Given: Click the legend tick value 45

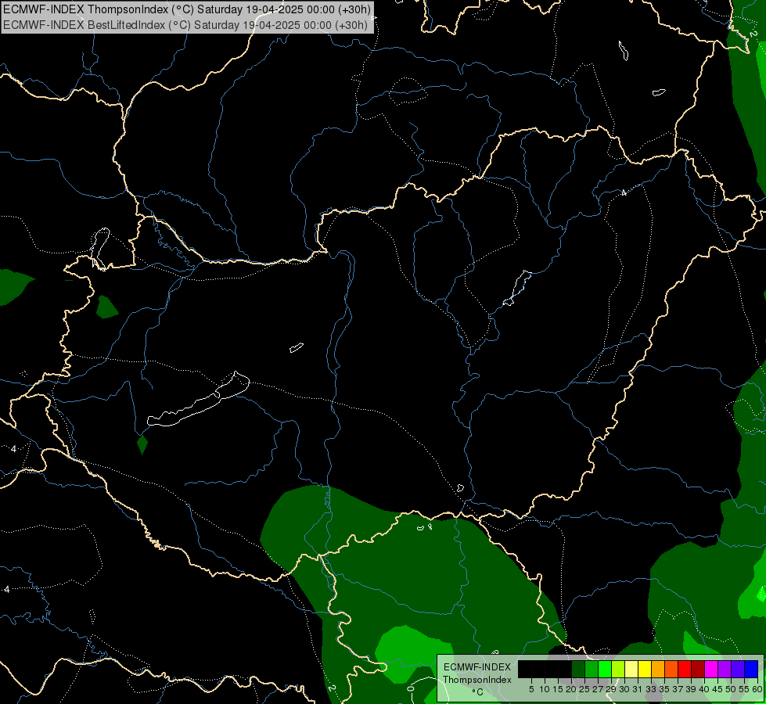Looking at the screenshot, I should coord(717,689).
